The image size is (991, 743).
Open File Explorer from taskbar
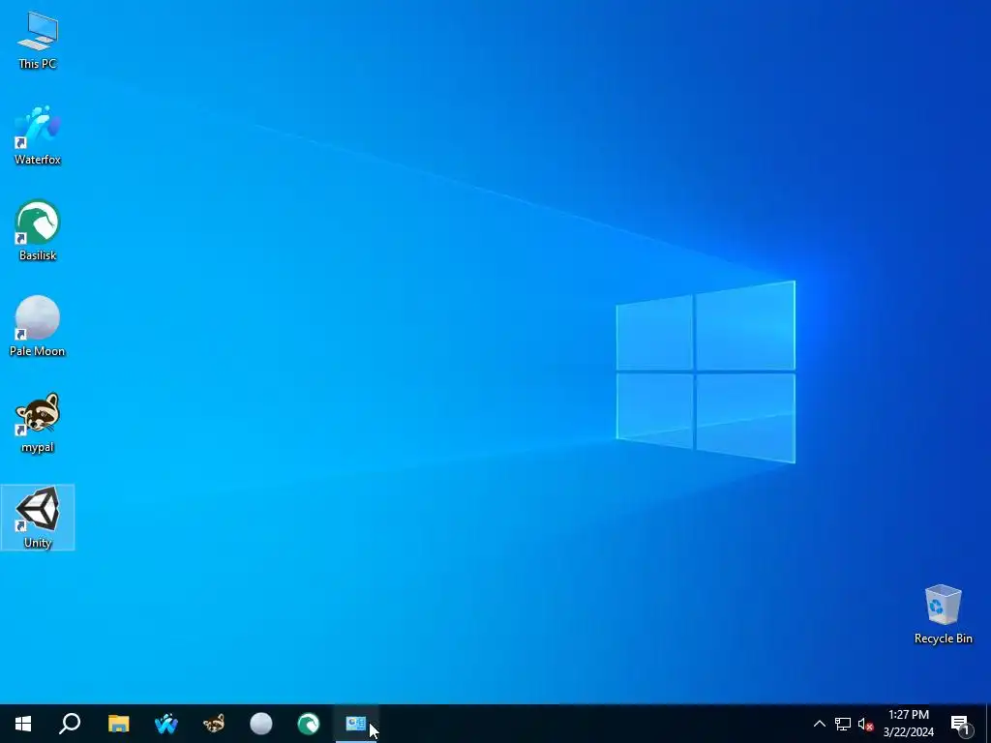click(118, 724)
